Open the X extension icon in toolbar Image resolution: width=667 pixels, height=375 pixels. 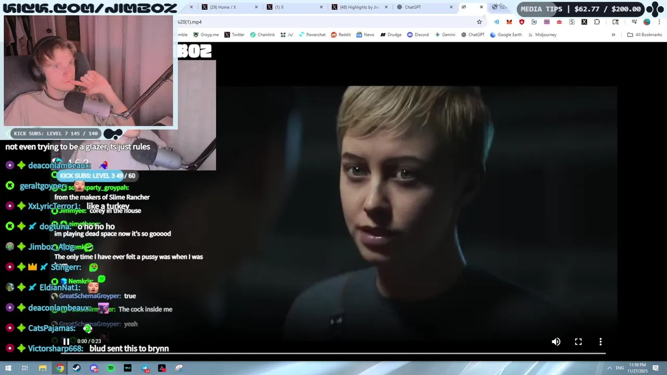(584, 22)
